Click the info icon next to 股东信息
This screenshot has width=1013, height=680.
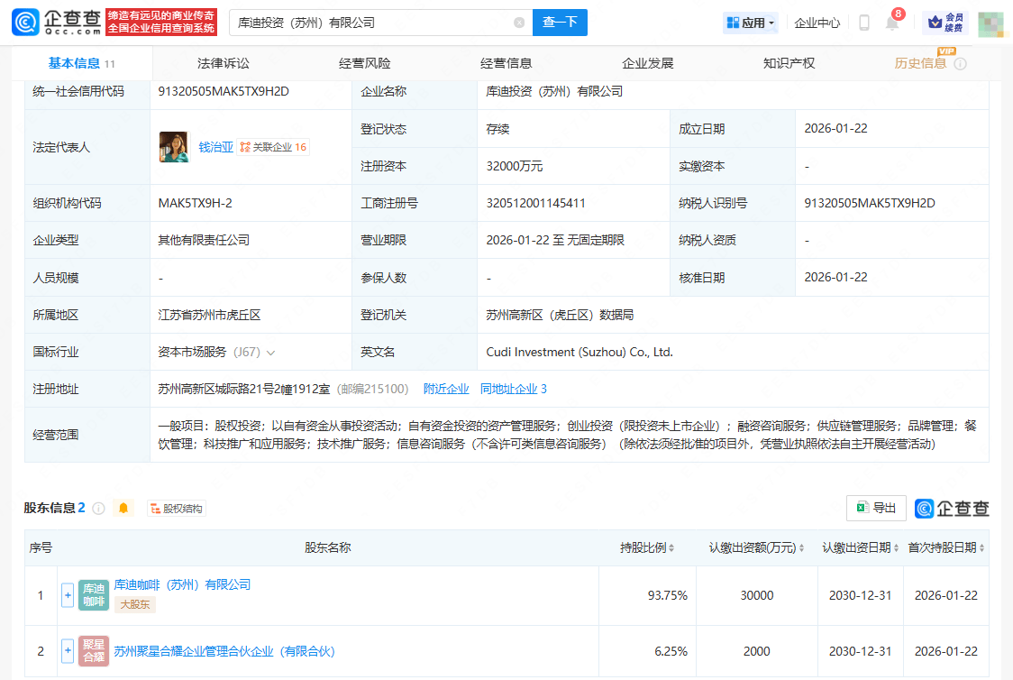(x=98, y=509)
